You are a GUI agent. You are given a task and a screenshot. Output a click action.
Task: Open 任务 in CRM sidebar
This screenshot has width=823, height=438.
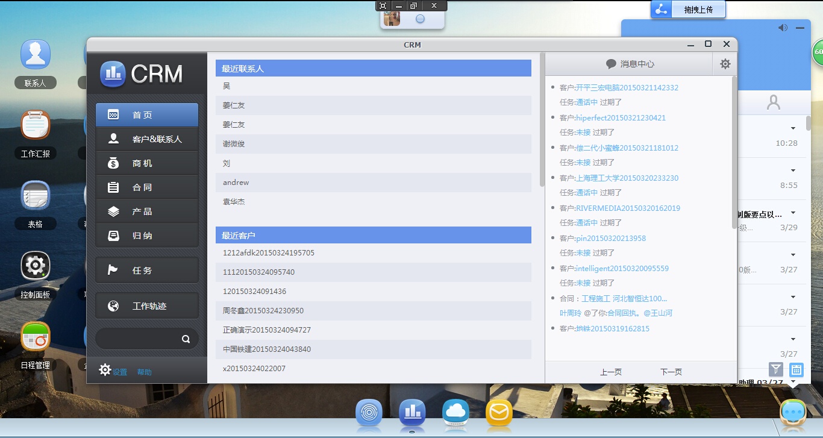(147, 271)
